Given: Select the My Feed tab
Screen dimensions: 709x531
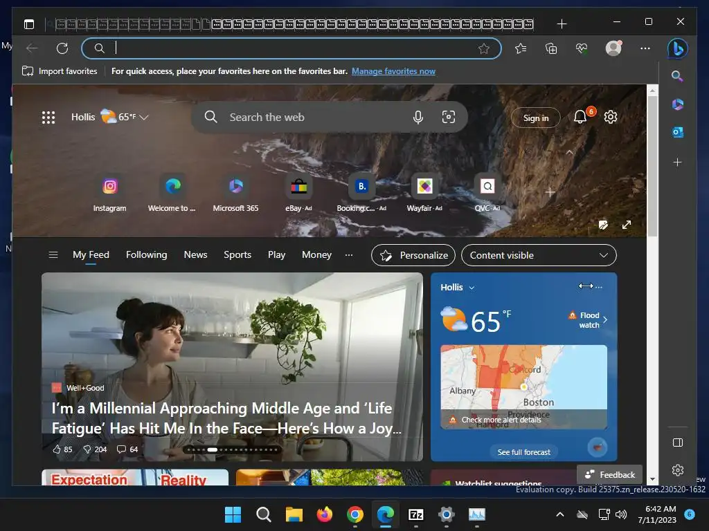Looking at the screenshot, I should point(91,254).
